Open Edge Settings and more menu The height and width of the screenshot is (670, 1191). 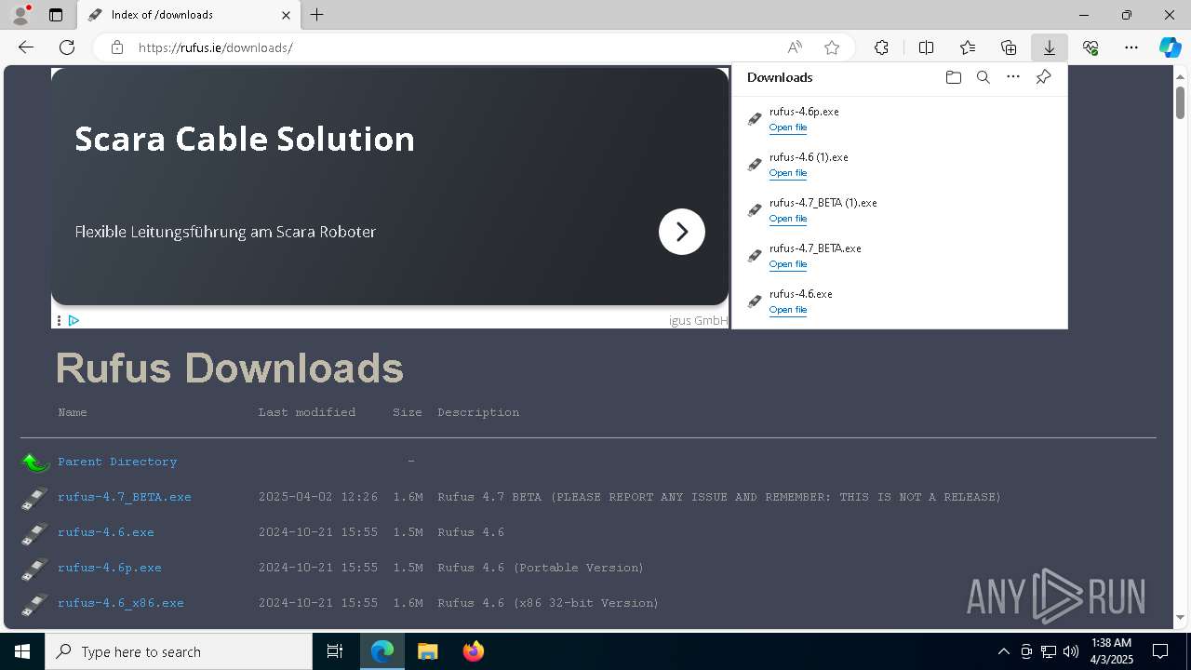tap(1131, 47)
